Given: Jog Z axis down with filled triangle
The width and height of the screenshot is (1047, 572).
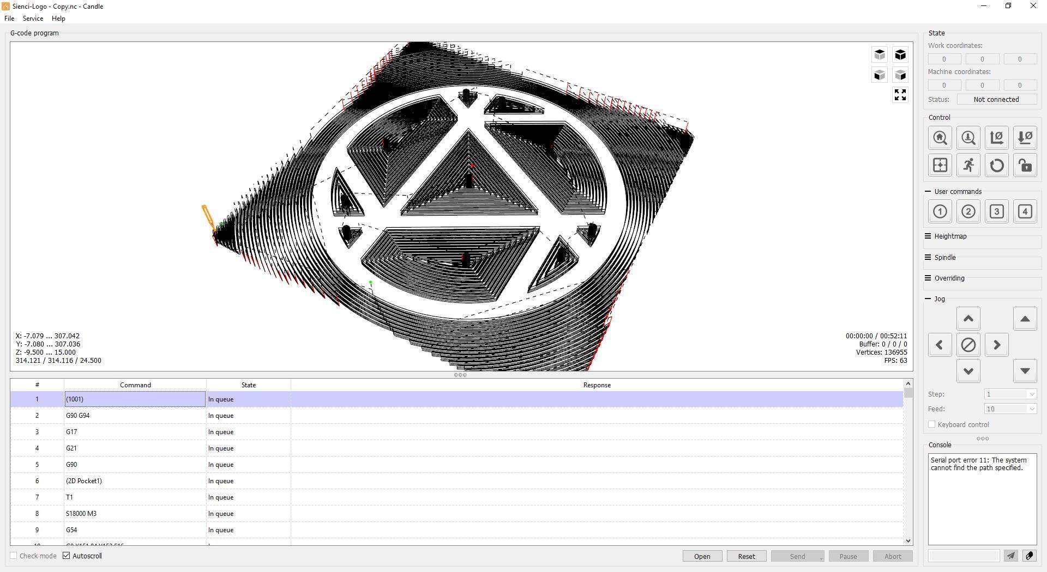Looking at the screenshot, I should (1025, 371).
